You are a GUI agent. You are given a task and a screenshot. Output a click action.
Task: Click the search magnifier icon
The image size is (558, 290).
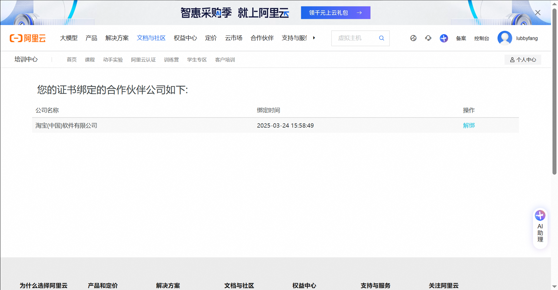click(381, 38)
